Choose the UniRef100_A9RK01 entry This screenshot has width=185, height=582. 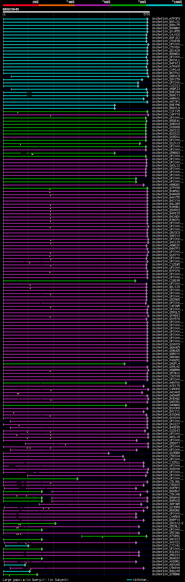pos(166,98)
